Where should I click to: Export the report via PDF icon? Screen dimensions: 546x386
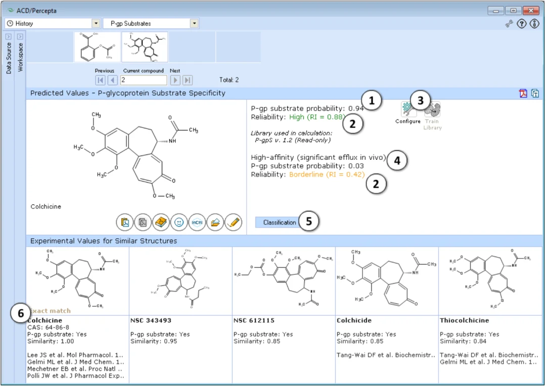(x=523, y=94)
